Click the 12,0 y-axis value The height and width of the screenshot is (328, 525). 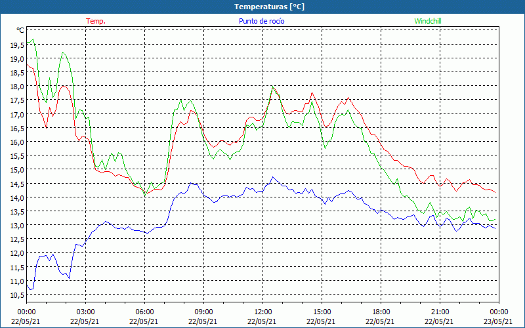(17, 254)
